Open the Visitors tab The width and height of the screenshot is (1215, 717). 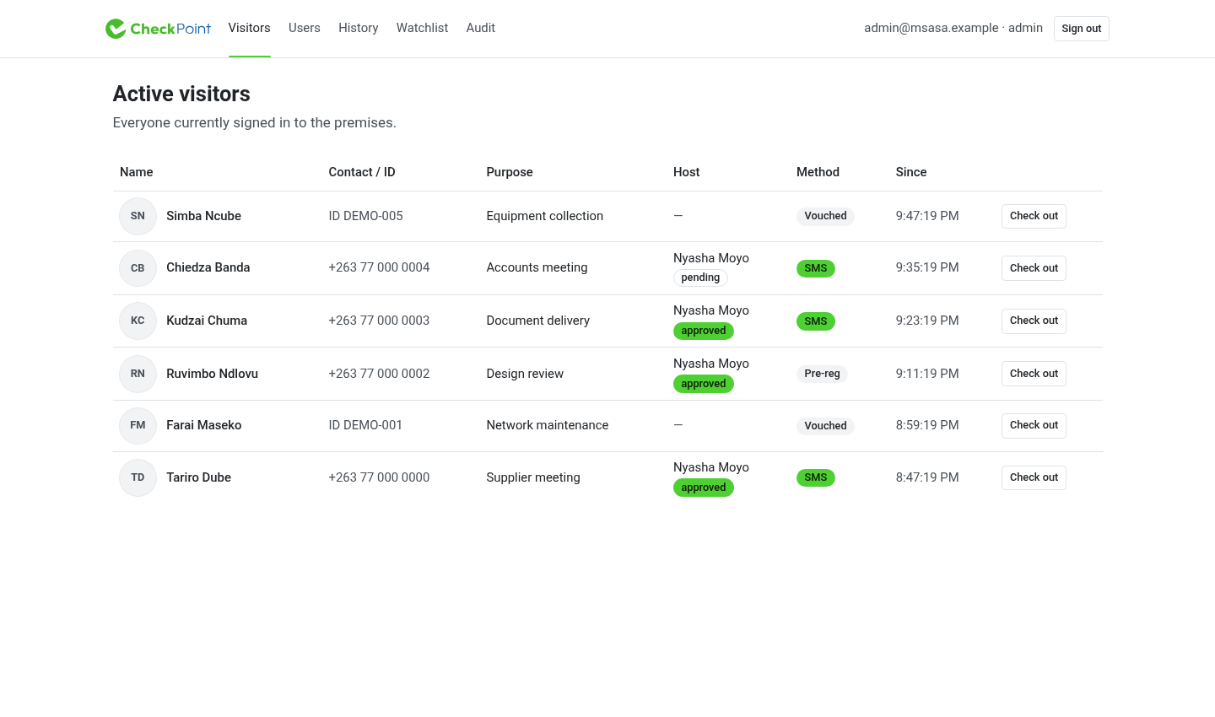tap(249, 28)
